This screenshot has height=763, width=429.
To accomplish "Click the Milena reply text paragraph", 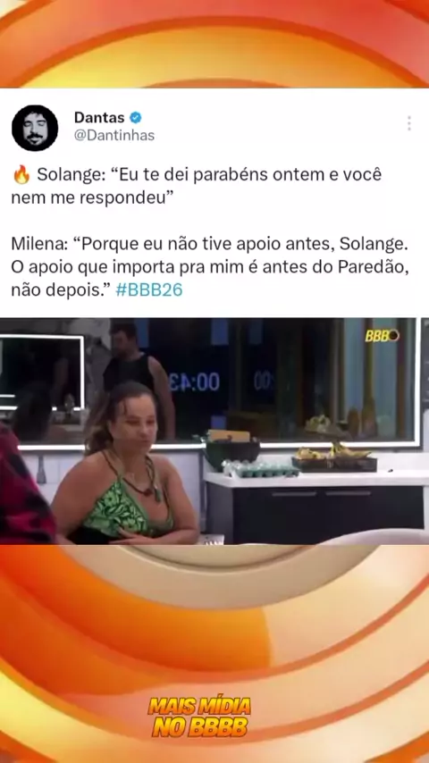I will click(210, 266).
